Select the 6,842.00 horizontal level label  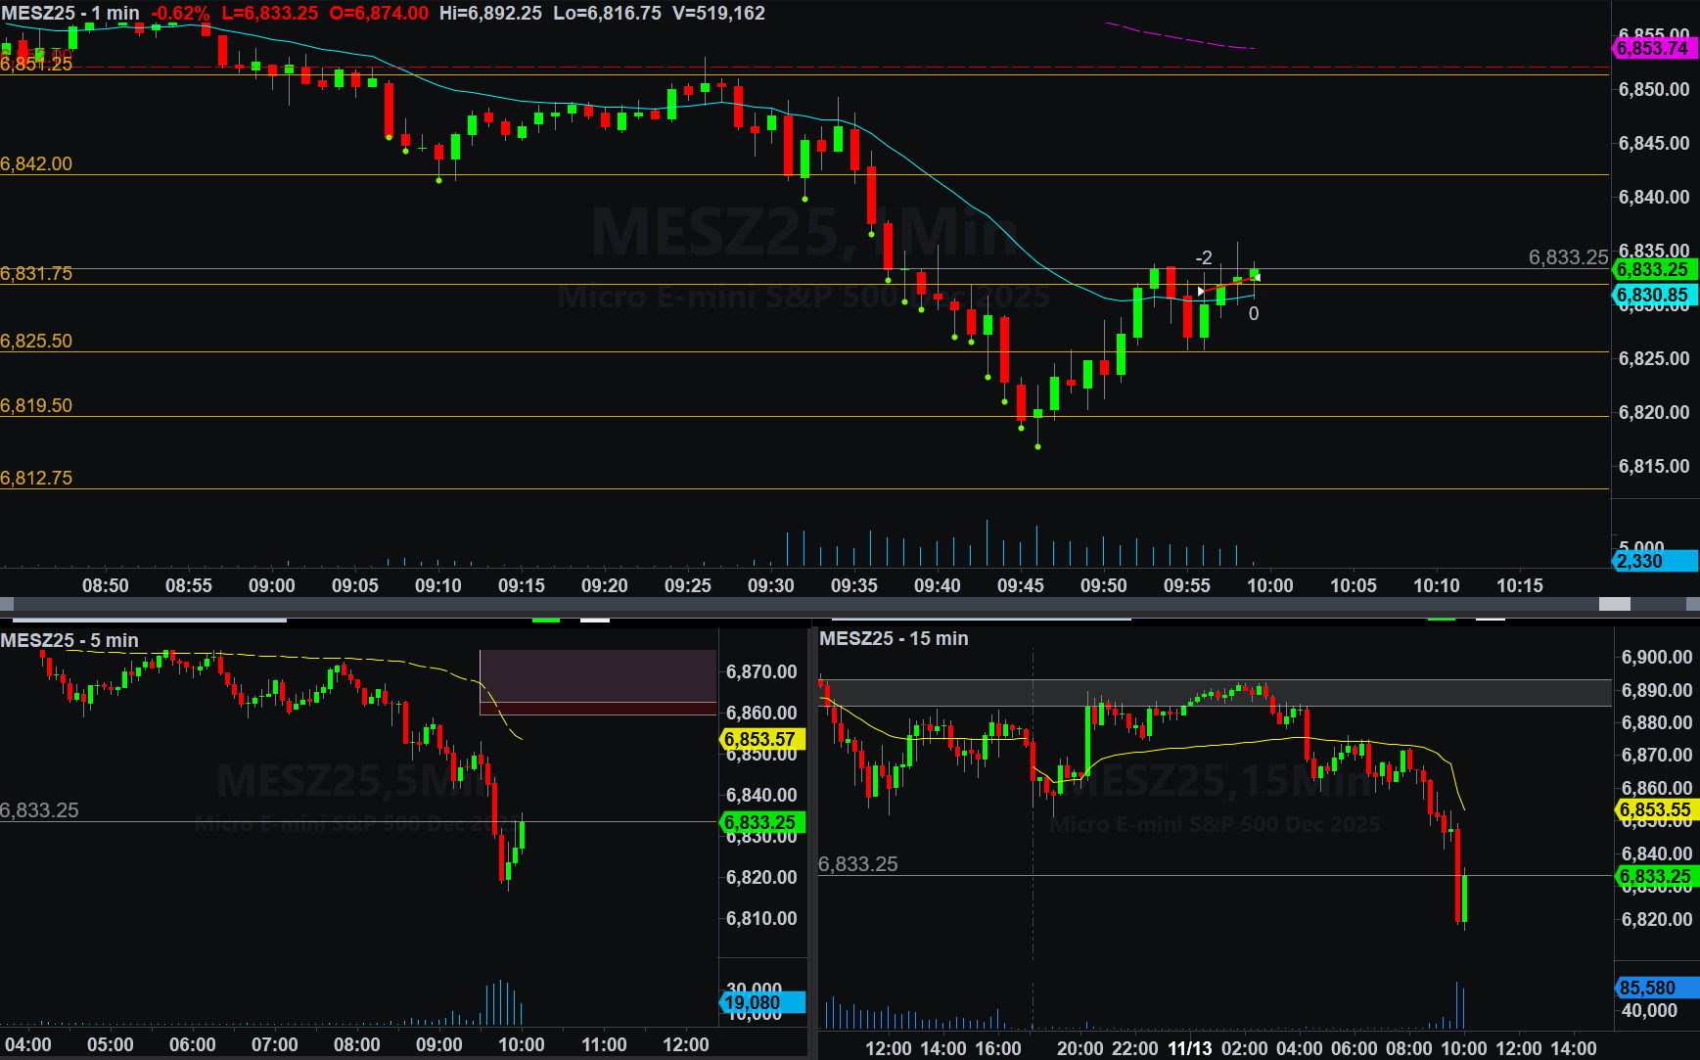pos(36,163)
